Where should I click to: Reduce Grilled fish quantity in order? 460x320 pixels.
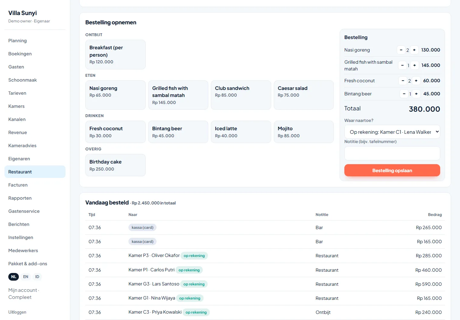click(402, 65)
